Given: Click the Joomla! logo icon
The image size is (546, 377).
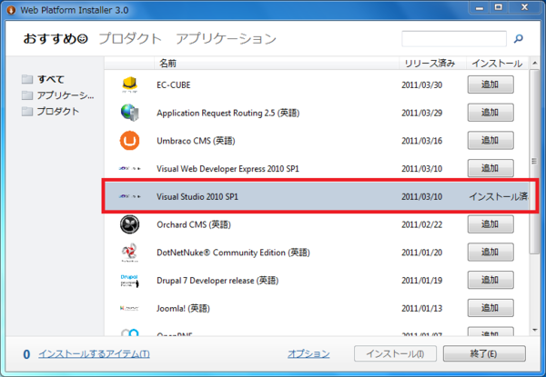Looking at the screenshot, I should [129, 308].
